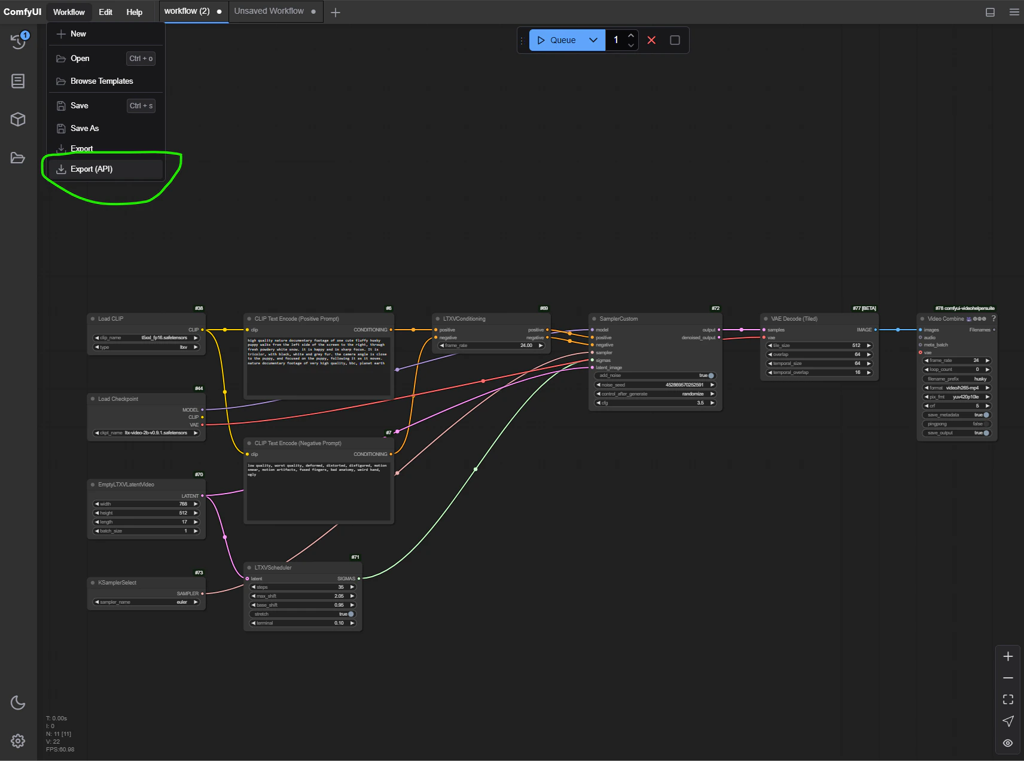Open the node library cube icon
Viewport: 1024px width, 761px height.
(x=18, y=119)
